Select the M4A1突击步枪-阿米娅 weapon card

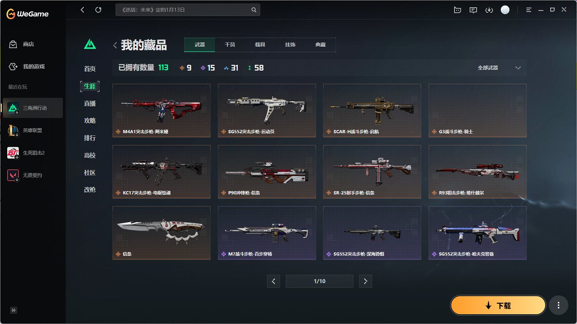coord(162,111)
